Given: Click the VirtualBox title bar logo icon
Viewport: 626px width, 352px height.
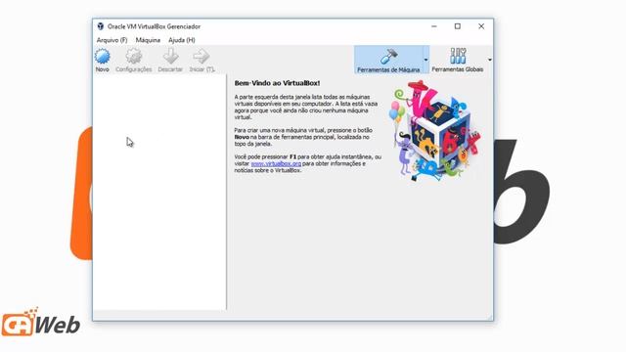Looking at the screenshot, I should coord(100,26).
